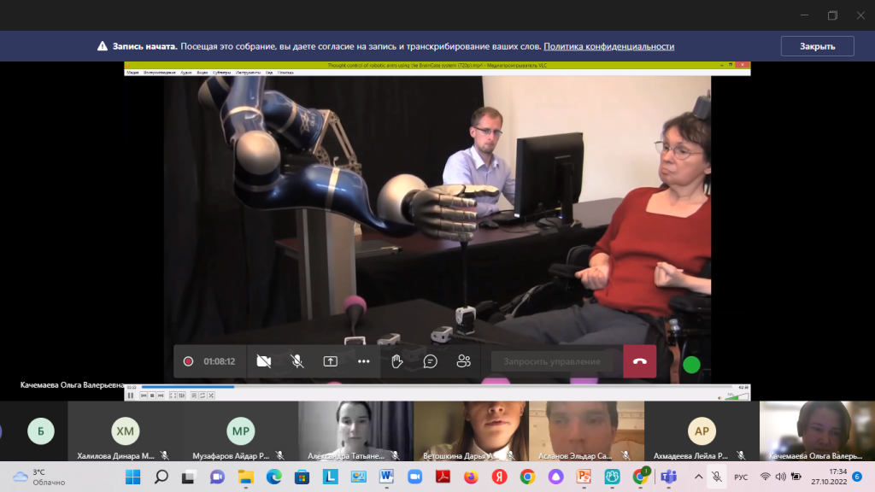Switch to Microsoft Teams taskbar icon
Screen dimensions: 875x492
pyautogui.click(x=668, y=477)
